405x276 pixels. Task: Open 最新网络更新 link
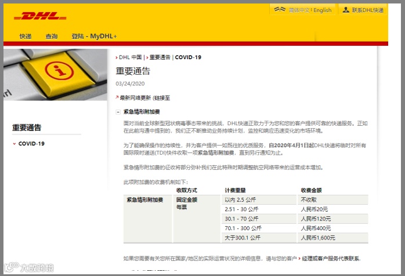[x=145, y=98]
